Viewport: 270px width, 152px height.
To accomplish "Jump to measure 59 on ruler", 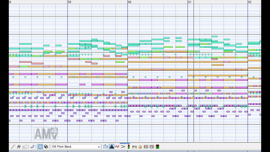I will point(69,2).
